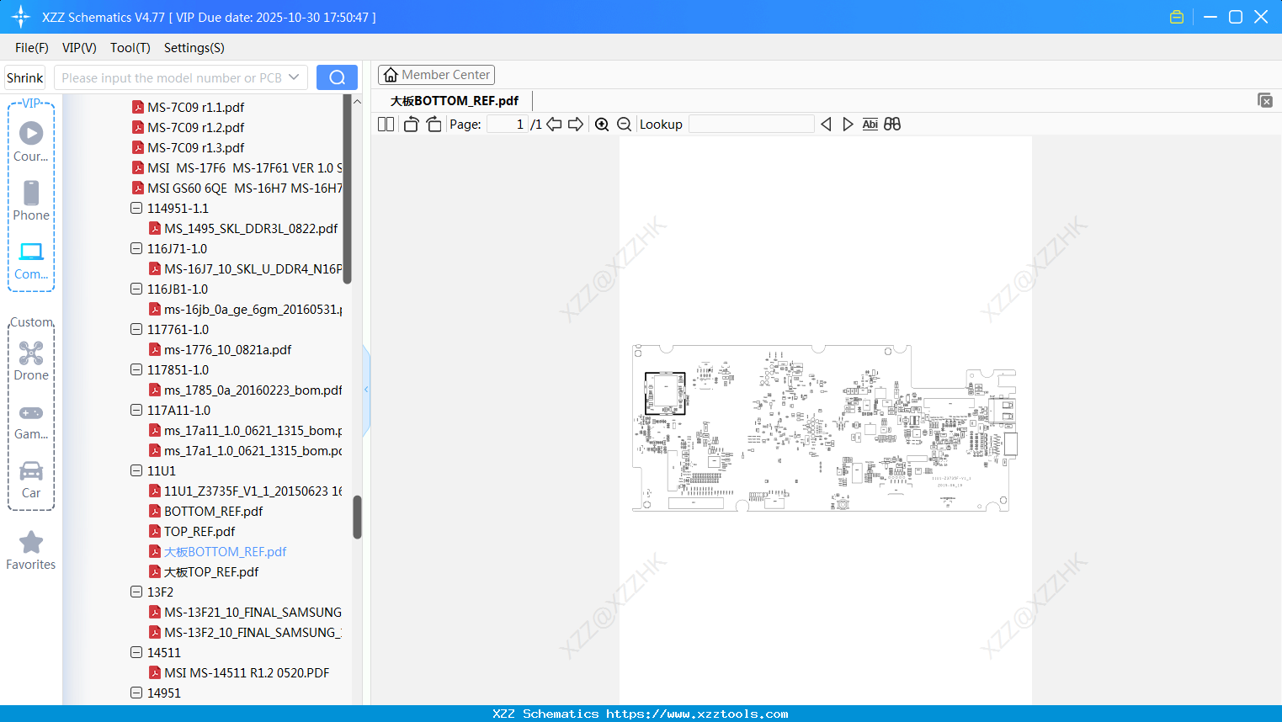This screenshot has width=1282, height=722.
Task: Collapse the 114951-1.1 folder
Action: pyautogui.click(x=136, y=208)
